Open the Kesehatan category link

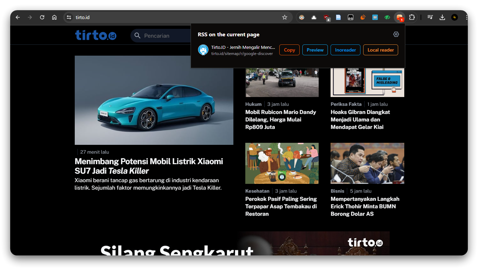[257, 191]
